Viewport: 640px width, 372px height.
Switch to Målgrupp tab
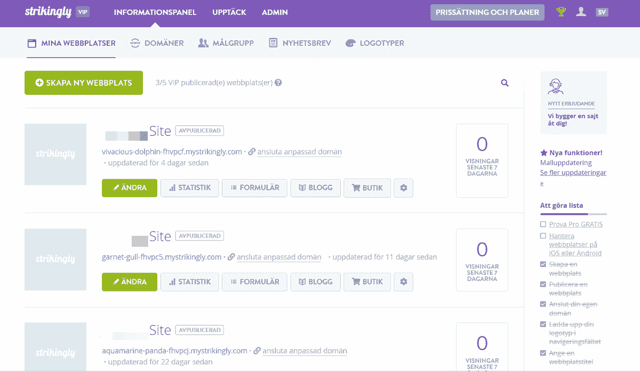pos(226,43)
